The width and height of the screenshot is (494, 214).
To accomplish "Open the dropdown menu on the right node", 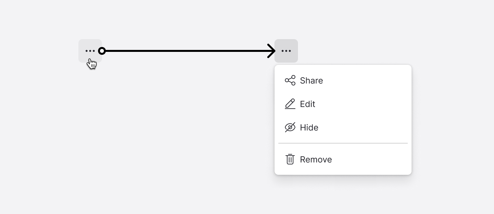I will 286,51.
